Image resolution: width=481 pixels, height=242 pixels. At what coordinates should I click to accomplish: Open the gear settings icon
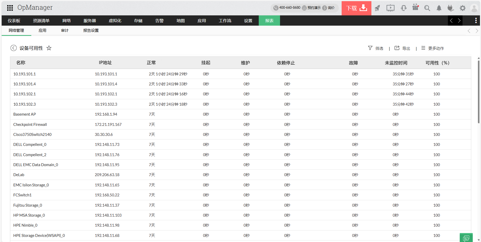tap(463, 8)
